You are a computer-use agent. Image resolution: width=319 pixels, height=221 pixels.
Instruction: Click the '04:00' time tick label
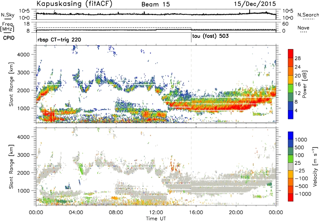point(76,213)
